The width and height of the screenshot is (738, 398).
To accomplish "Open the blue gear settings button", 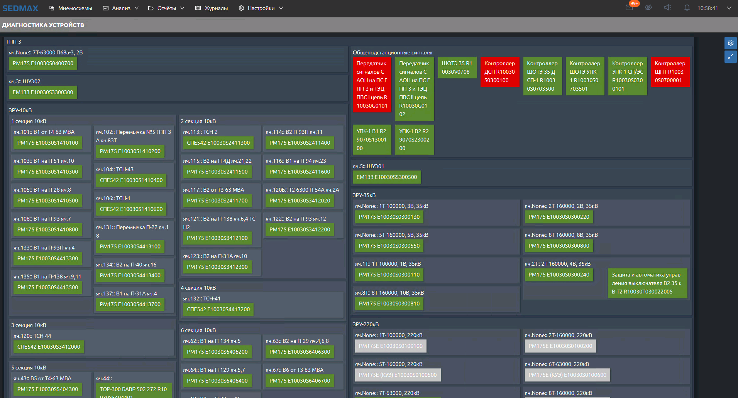I will tap(730, 43).
